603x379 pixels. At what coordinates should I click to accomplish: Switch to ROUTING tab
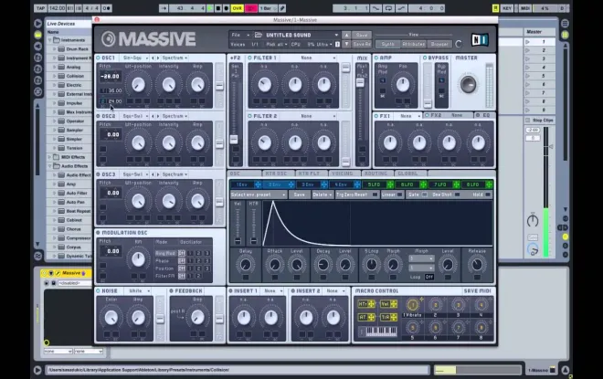(x=376, y=174)
